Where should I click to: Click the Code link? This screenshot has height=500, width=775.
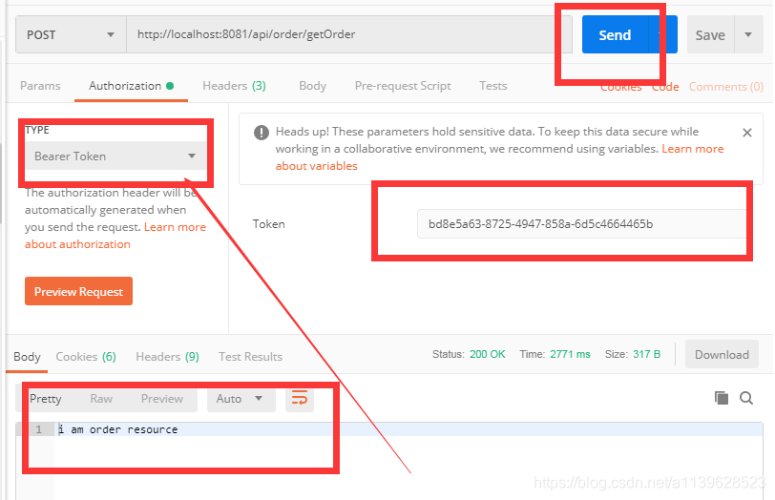click(x=665, y=88)
